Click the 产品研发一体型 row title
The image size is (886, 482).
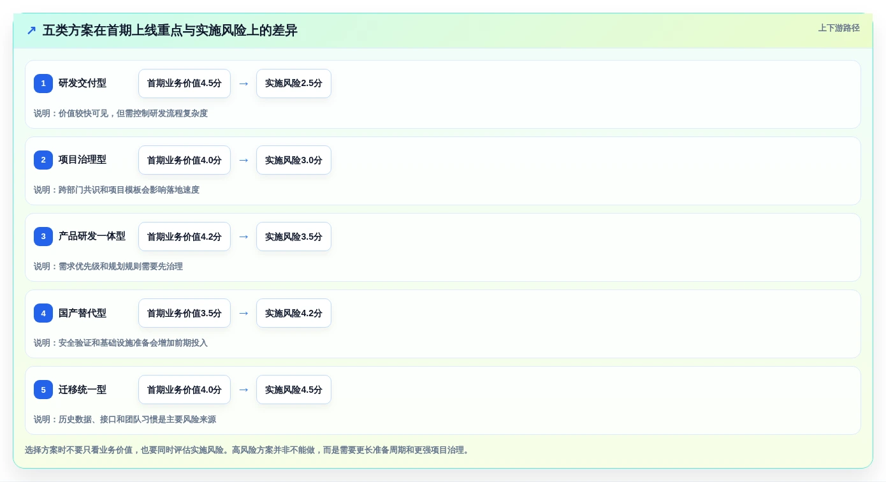[x=92, y=237]
